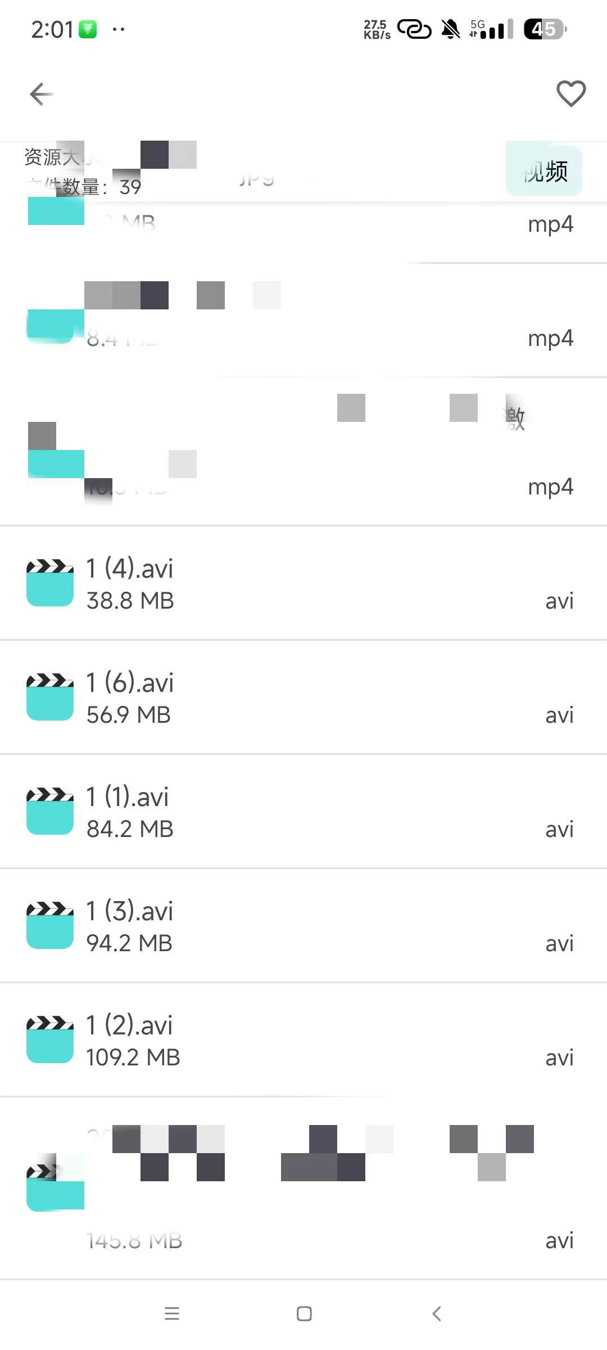Tap clapperboard icon of 1 (3).avi

coord(50,925)
